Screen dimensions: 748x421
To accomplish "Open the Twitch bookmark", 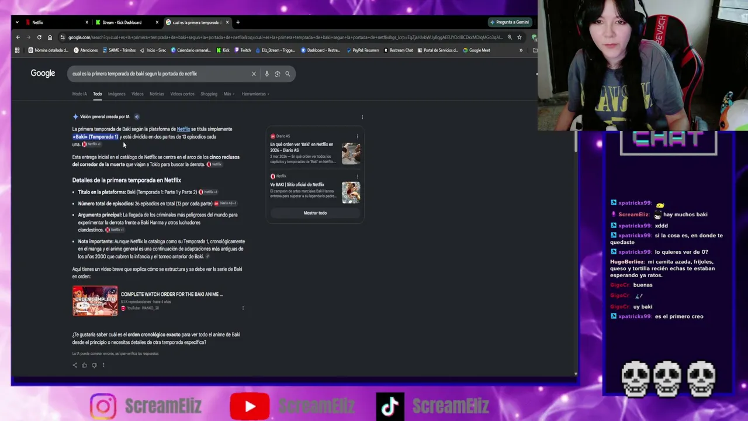I will [242, 50].
